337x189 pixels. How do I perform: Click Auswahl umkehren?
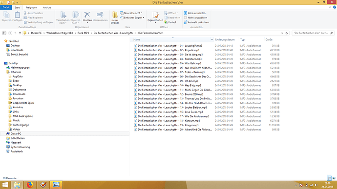[196, 22]
